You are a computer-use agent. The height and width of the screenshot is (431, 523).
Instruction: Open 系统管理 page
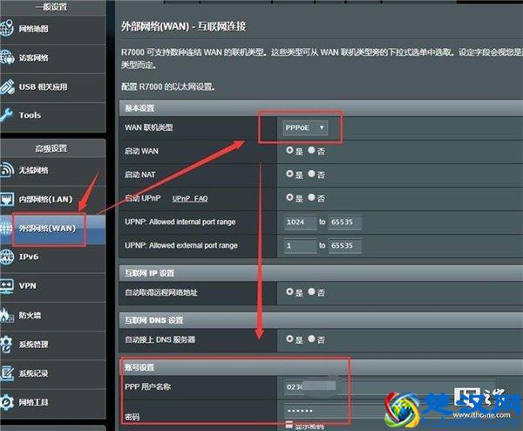pos(53,345)
